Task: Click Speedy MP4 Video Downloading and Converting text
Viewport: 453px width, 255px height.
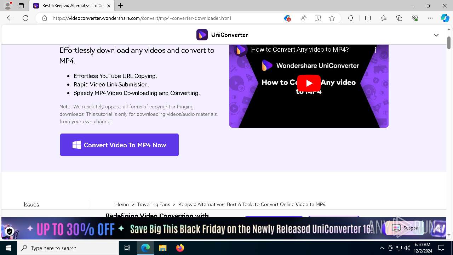Action: click(137, 93)
